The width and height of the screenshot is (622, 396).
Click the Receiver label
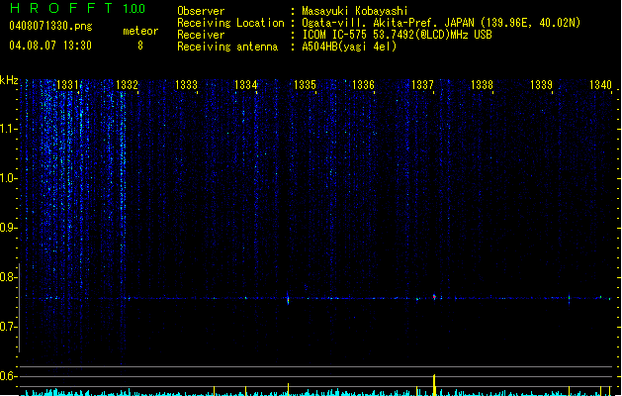201,35
